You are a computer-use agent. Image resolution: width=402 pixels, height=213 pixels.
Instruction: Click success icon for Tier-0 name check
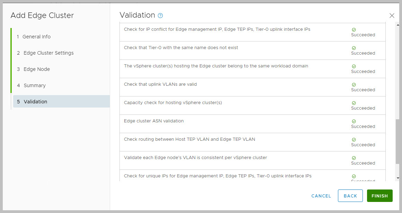click(354, 48)
